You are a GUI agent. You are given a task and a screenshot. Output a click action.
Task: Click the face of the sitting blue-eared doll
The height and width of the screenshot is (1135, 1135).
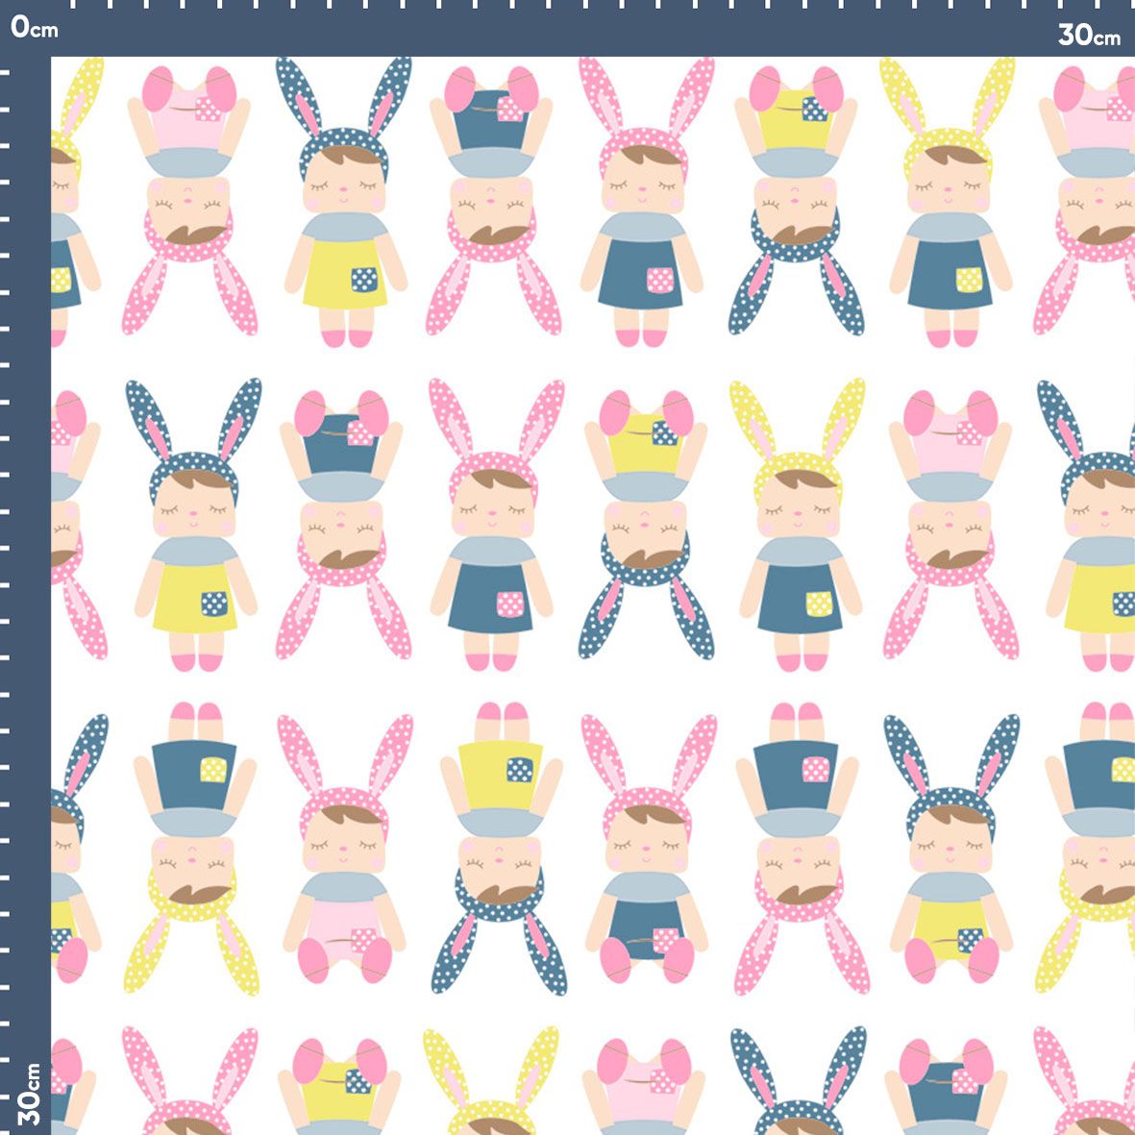pyautogui.click(x=950, y=847)
